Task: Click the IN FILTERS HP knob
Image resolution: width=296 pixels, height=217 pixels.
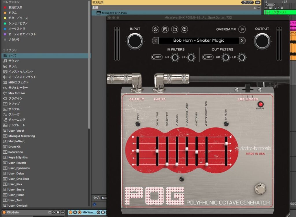Action: tap(175, 57)
